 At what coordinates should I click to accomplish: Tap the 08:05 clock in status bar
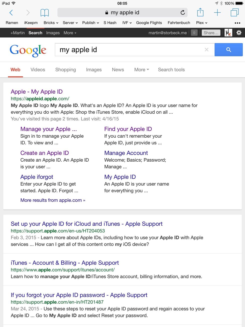point(122,3)
